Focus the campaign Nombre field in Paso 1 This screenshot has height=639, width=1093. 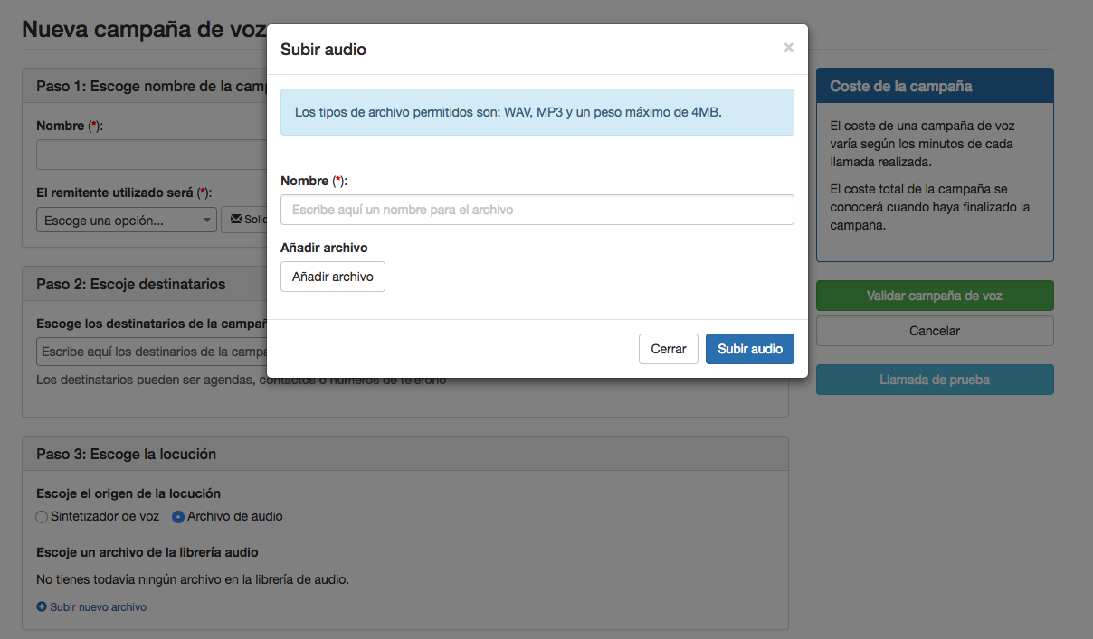coord(149,155)
